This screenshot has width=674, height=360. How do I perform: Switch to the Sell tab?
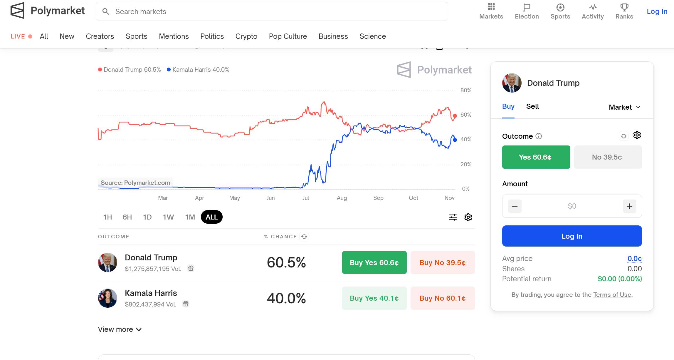pos(532,106)
